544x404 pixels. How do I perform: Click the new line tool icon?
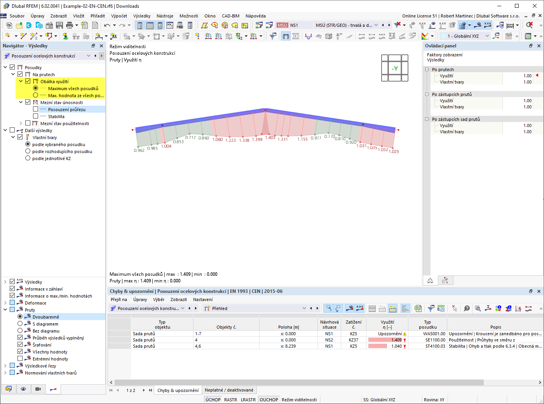[x=23, y=36]
